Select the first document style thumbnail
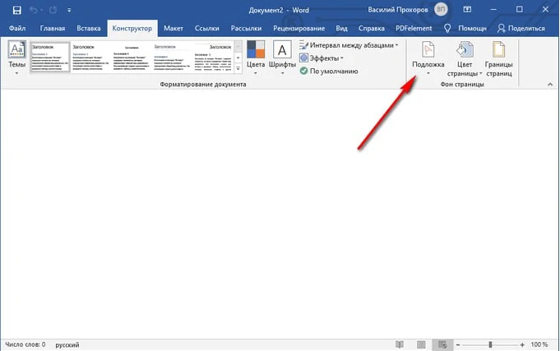This screenshot has width=560, height=351. (x=50, y=58)
